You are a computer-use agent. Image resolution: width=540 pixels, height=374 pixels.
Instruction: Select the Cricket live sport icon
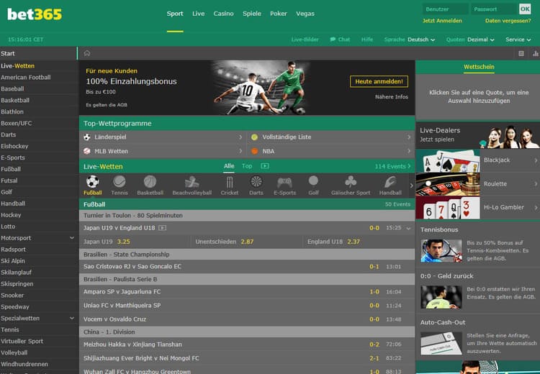pos(230,182)
